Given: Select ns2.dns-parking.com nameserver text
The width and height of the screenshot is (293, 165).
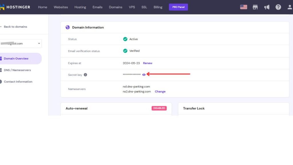Looking at the screenshot, I should [136, 91].
